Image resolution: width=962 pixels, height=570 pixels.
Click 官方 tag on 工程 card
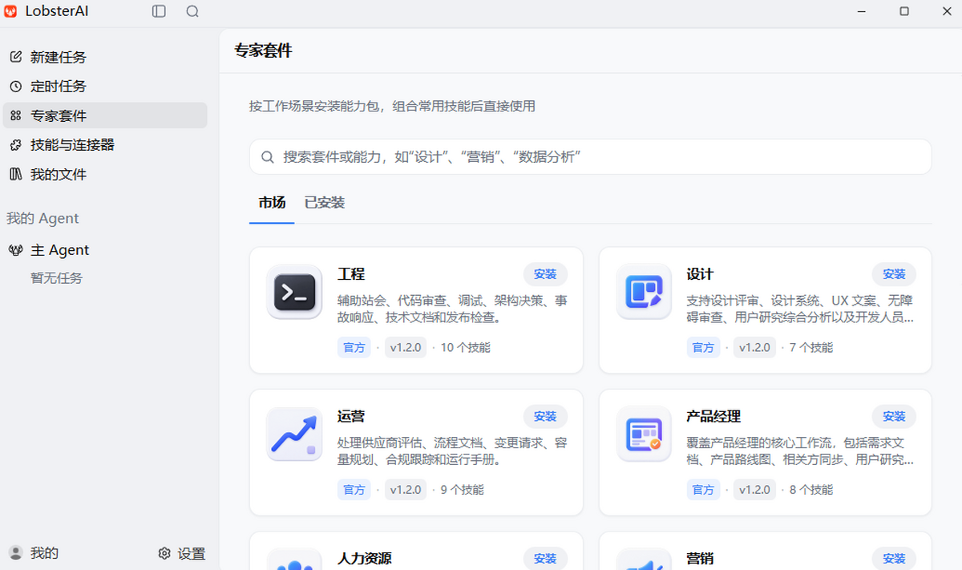[354, 347]
